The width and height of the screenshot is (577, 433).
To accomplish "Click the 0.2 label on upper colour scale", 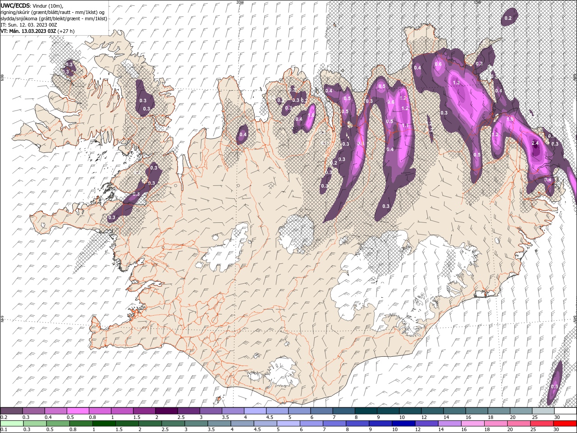I will [4, 417].
